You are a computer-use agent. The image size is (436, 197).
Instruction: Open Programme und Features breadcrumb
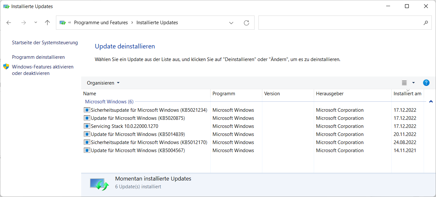click(101, 23)
